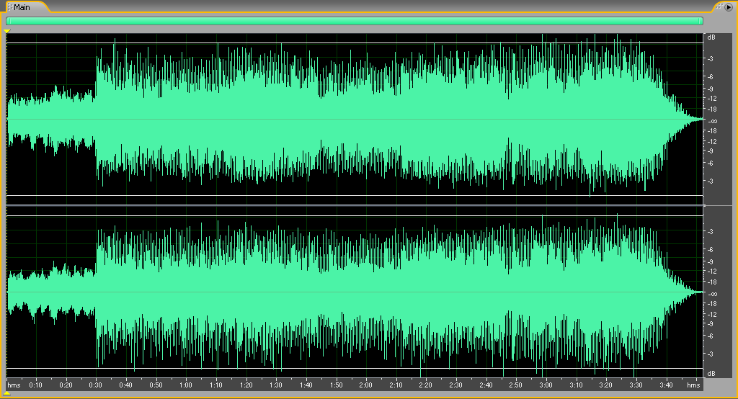This screenshot has height=399, width=738.
Task: Click the green zoom navigation bar
Action: pyautogui.click(x=354, y=21)
